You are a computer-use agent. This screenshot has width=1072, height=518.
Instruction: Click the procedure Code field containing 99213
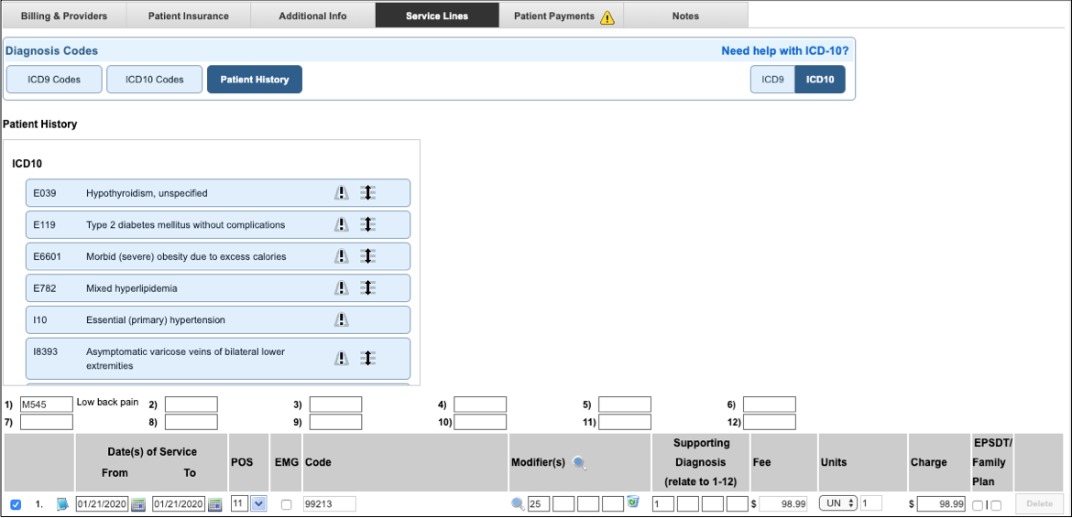pos(330,504)
